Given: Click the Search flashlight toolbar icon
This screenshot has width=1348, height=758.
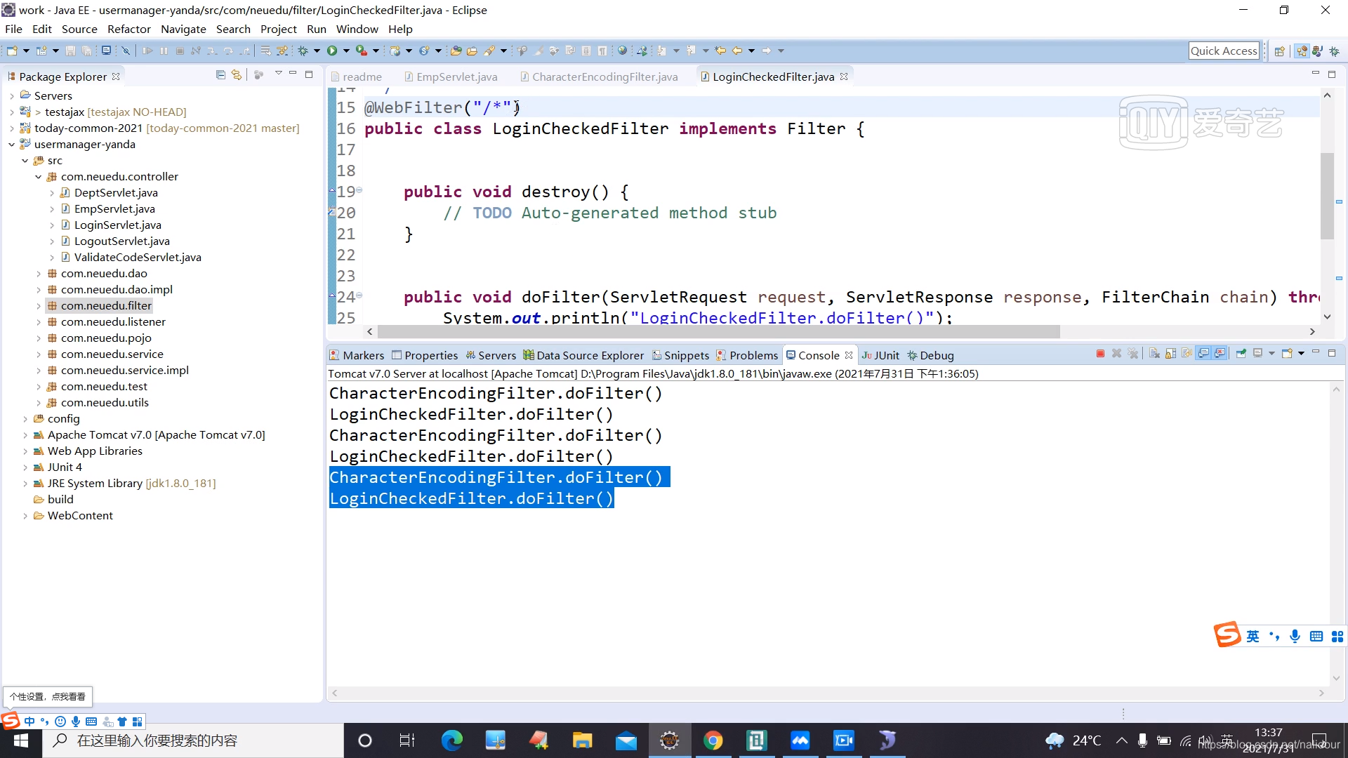Looking at the screenshot, I should [489, 51].
